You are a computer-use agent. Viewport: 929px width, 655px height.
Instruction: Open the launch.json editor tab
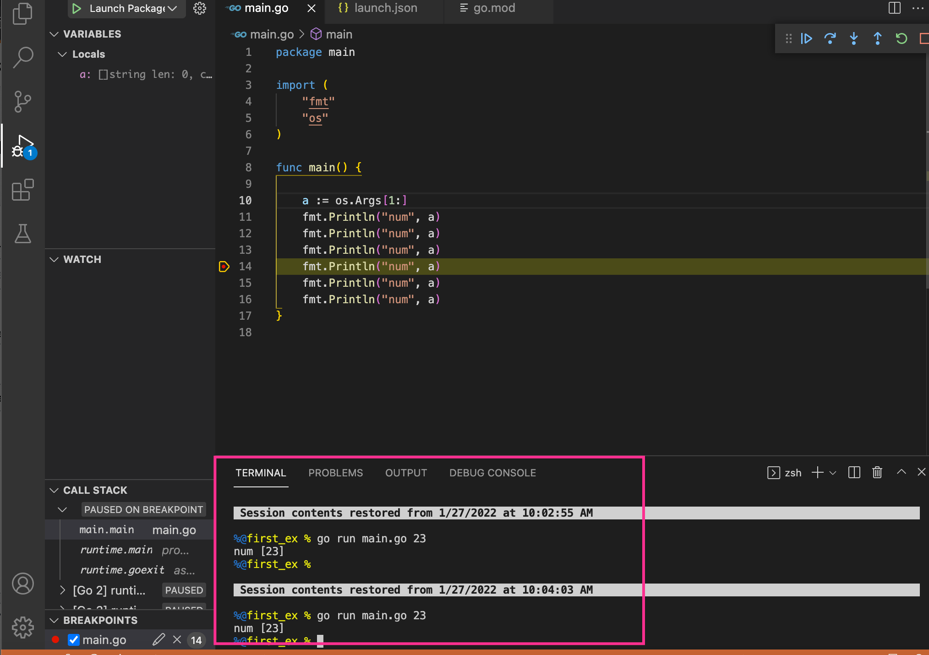(x=384, y=8)
